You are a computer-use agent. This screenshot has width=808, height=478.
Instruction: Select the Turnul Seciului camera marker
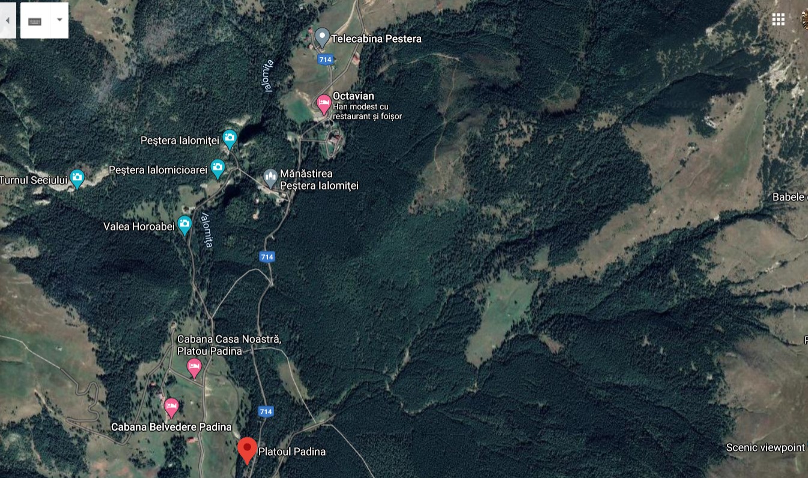(x=77, y=179)
